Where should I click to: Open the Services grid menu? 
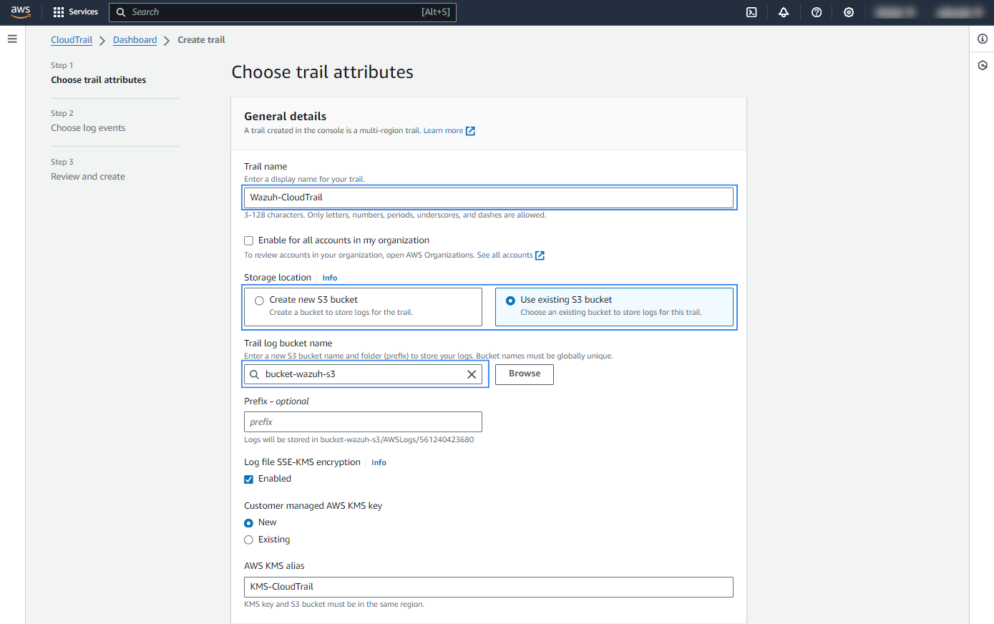coord(75,12)
